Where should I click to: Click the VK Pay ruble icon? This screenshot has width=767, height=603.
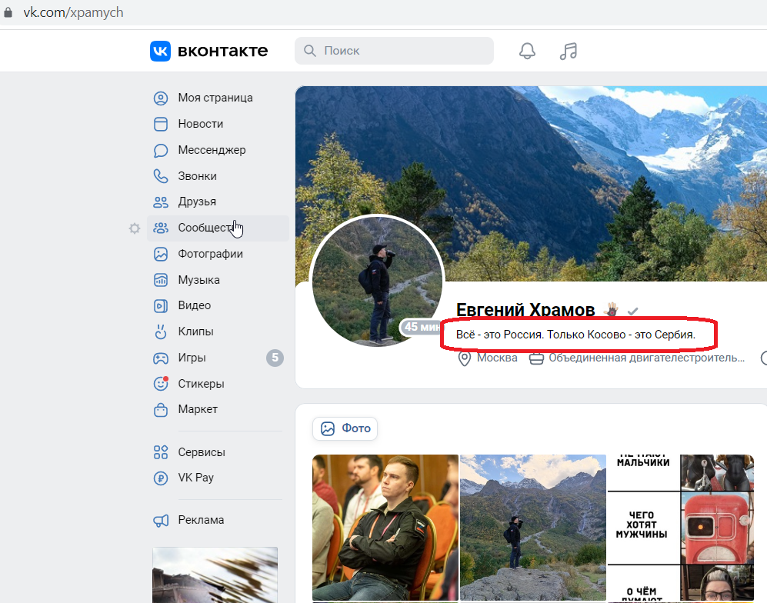(161, 478)
